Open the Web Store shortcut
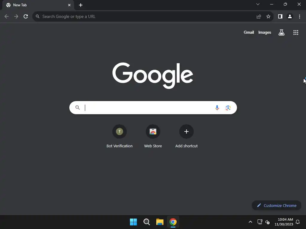The width and height of the screenshot is (306, 229). tap(153, 136)
